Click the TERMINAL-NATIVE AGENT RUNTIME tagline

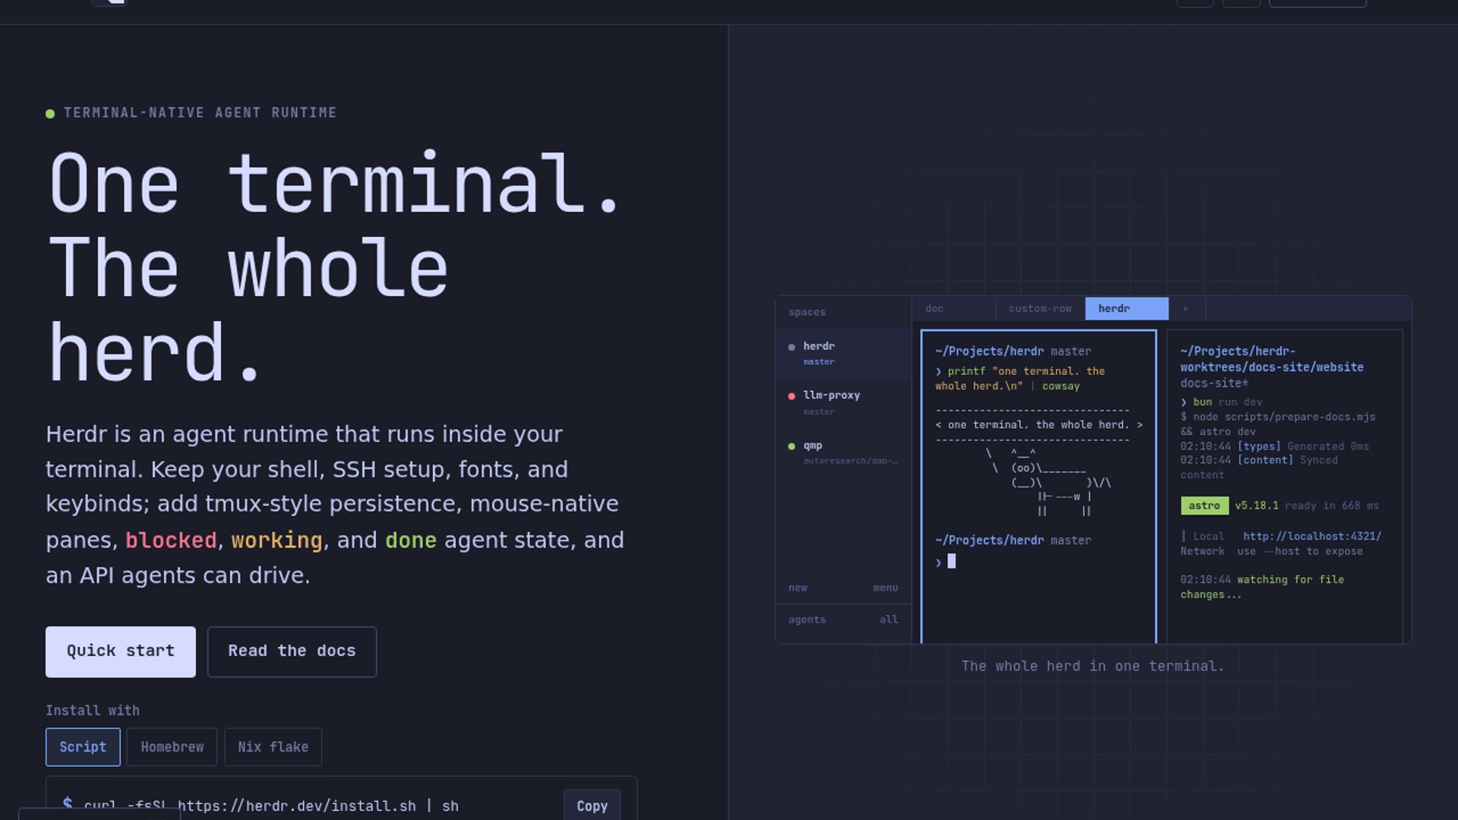[x=200, y=112]
